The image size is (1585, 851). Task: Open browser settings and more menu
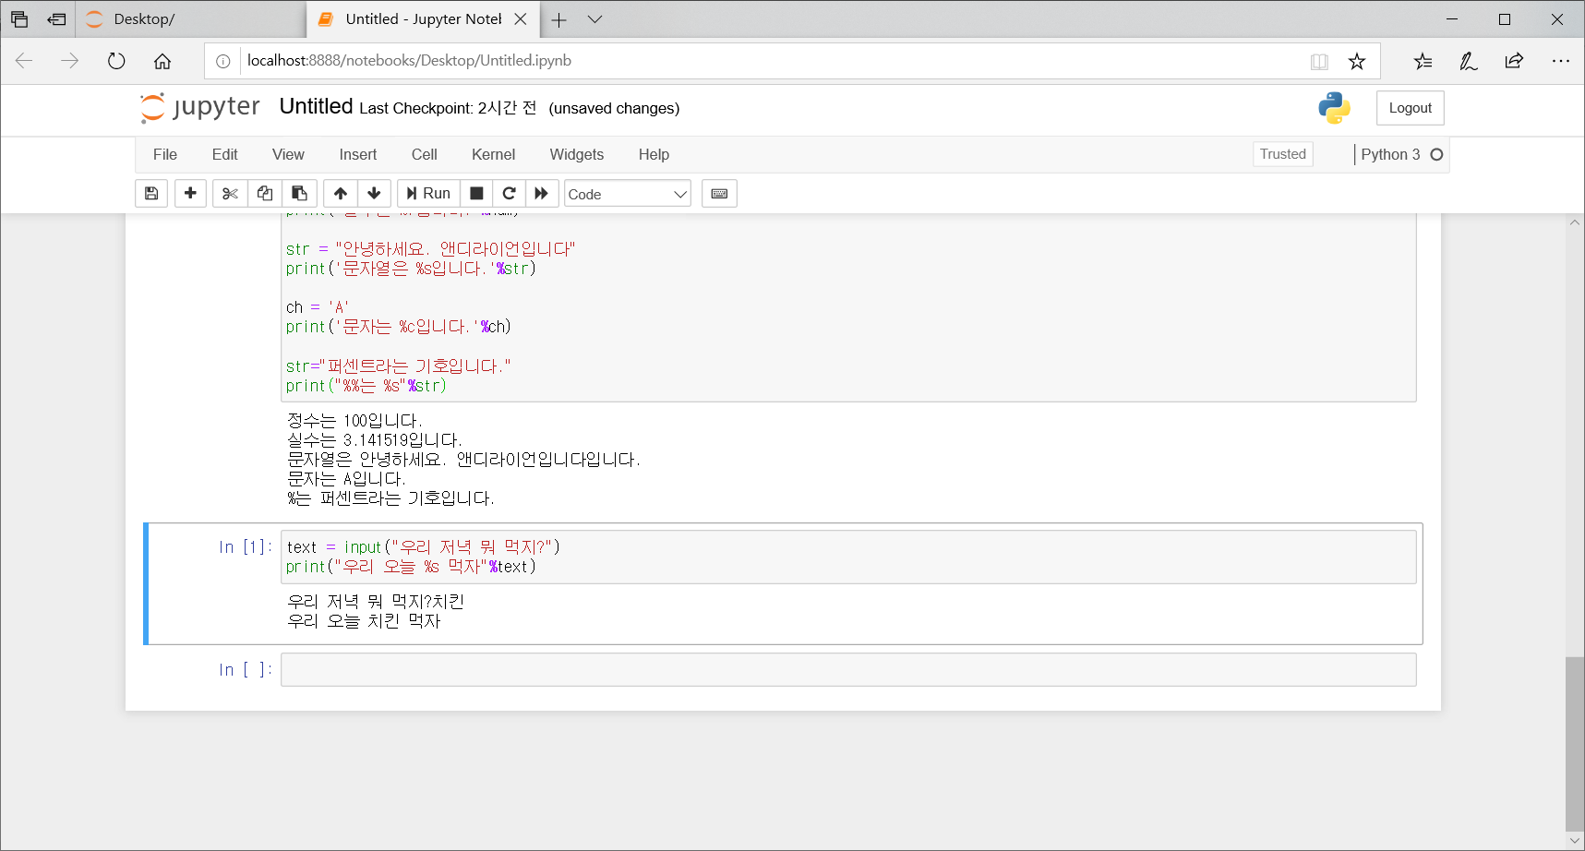pyautogui.click(x=1560, y=61)
